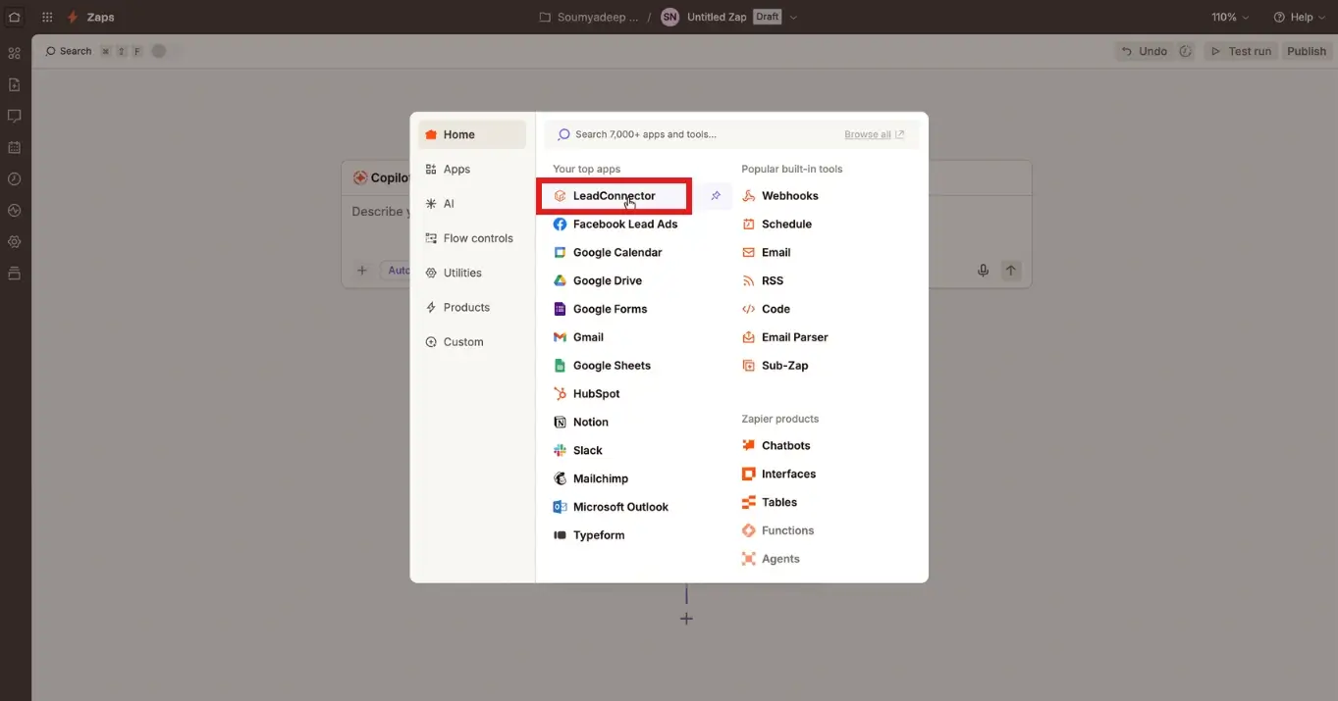Open the Browse all link
The width and height of the screenshot is (1338, 701).
coord(875,134)
